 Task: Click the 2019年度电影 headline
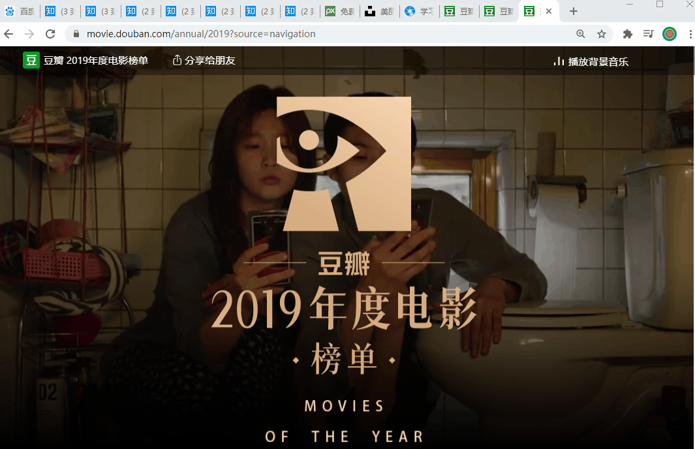click(344, 307)
